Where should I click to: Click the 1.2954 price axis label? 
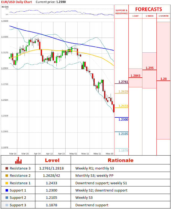pos(5,68)
